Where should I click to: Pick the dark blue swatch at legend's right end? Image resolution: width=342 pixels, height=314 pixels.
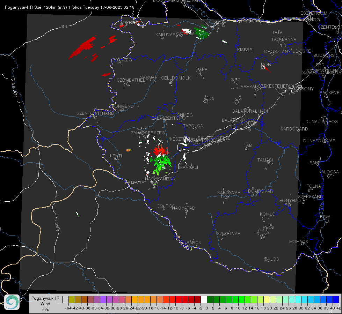click(336, 299)
